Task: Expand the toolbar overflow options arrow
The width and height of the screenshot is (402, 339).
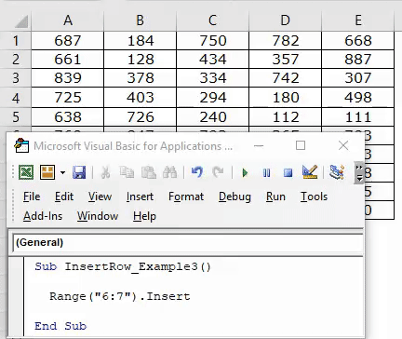Action: (359, 172)
